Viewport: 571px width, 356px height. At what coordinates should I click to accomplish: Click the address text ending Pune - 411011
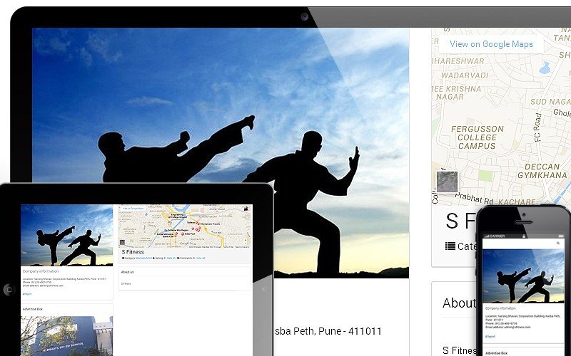(328, 331)
